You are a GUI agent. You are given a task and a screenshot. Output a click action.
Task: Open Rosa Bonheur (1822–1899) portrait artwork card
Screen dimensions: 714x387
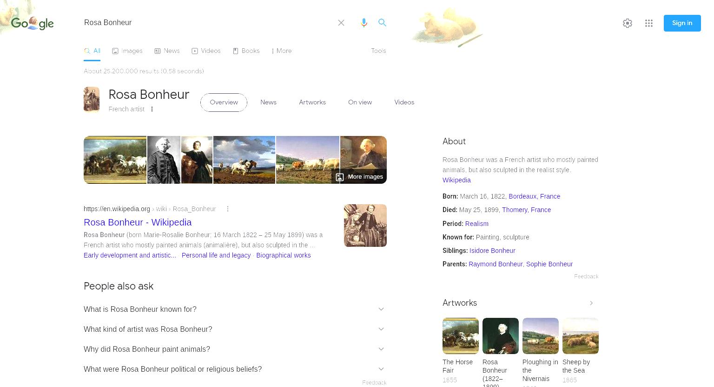[501, 352]
